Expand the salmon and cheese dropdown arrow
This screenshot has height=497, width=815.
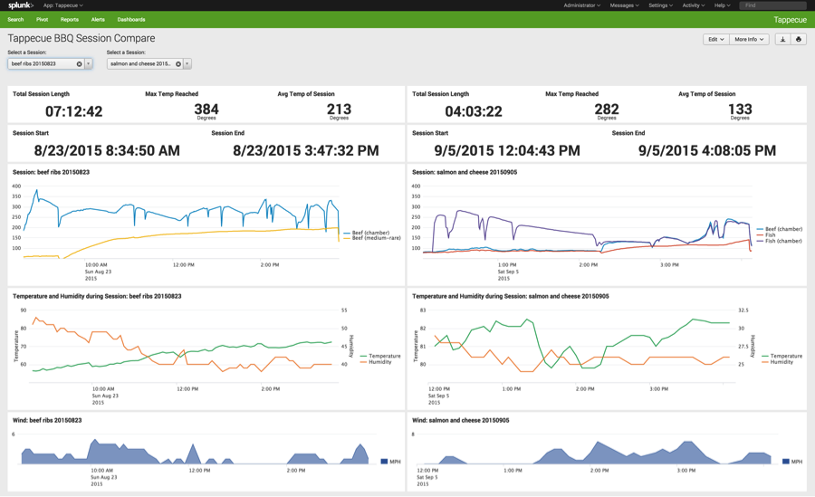(x=187, y=64)
